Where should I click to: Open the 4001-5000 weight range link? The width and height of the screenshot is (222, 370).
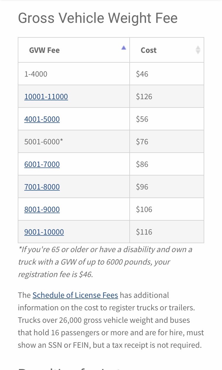click(x=42, y=119)
